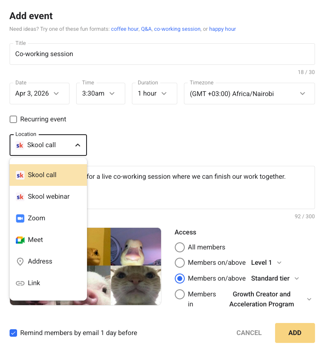Click the Skool webinar logo icon
325x355 pixels.
tap(20, 197)
